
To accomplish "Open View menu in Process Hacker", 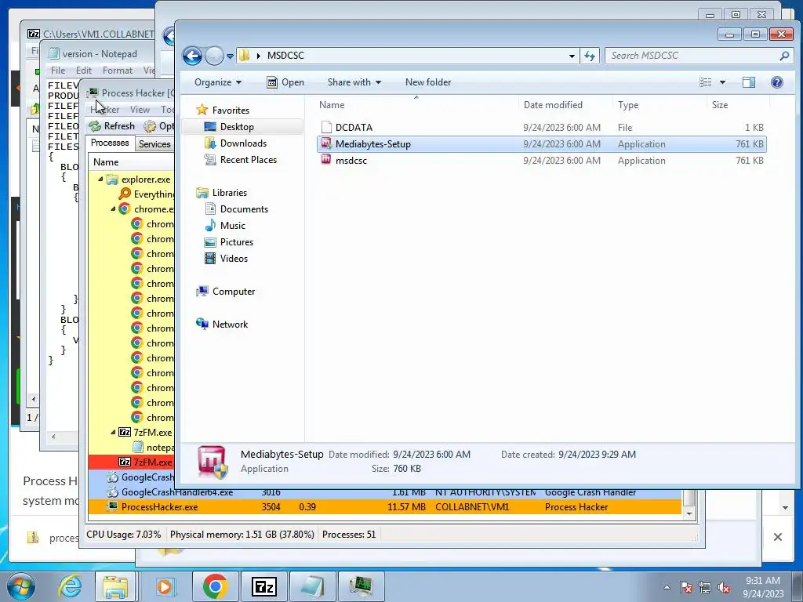I will click(140, 110).
